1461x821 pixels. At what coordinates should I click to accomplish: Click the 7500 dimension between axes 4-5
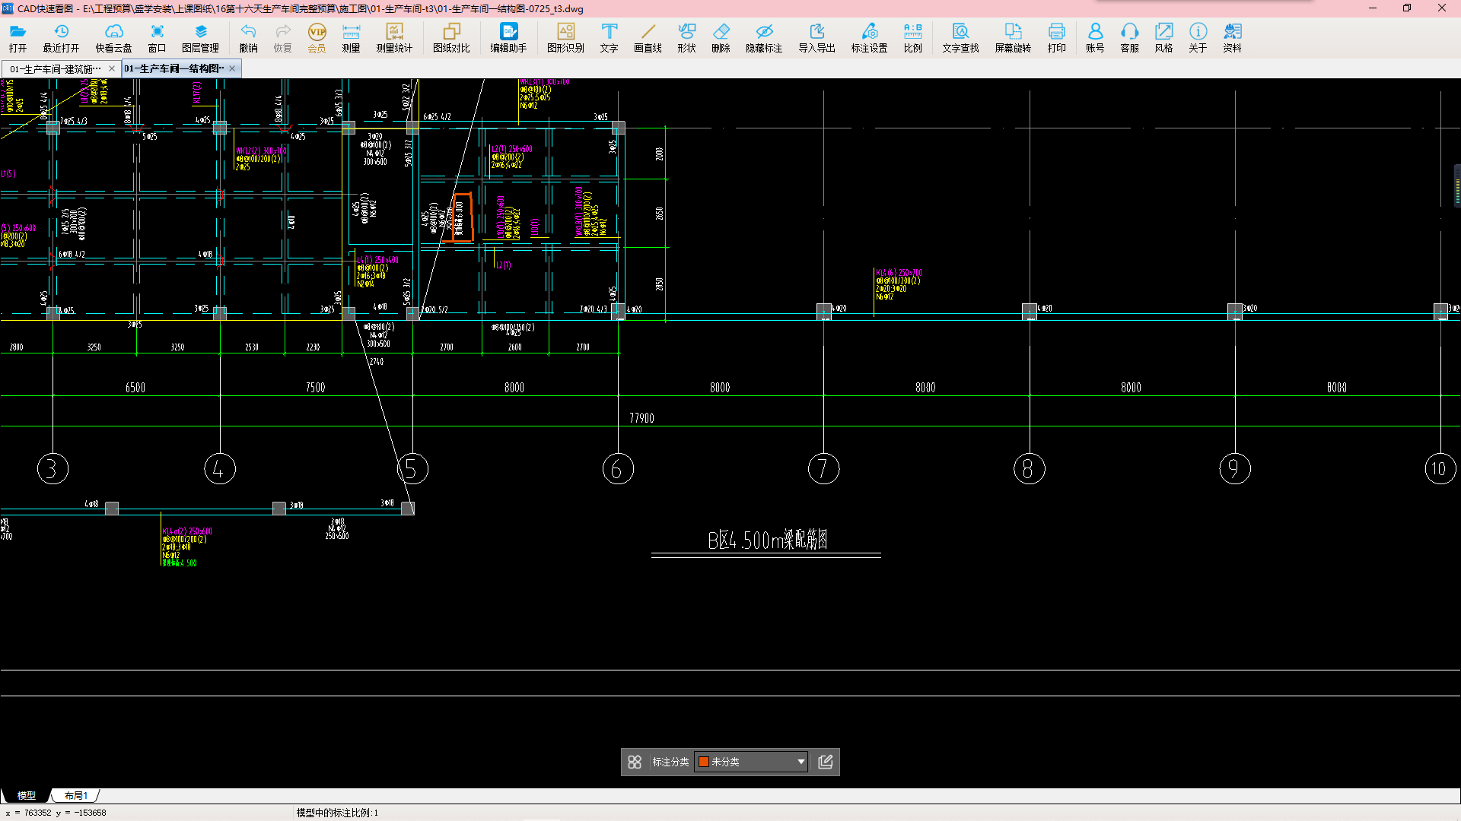[x=316, y=388]
